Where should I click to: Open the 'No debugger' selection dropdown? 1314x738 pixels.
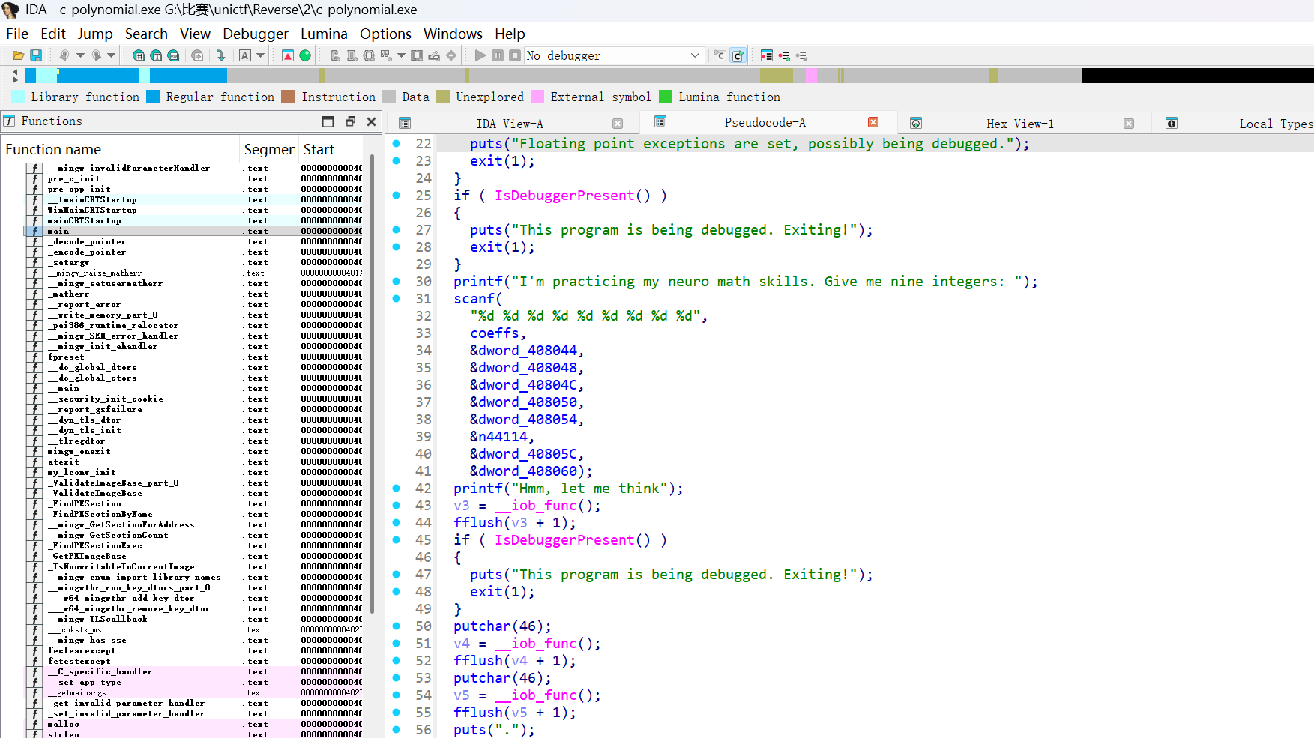694,55
